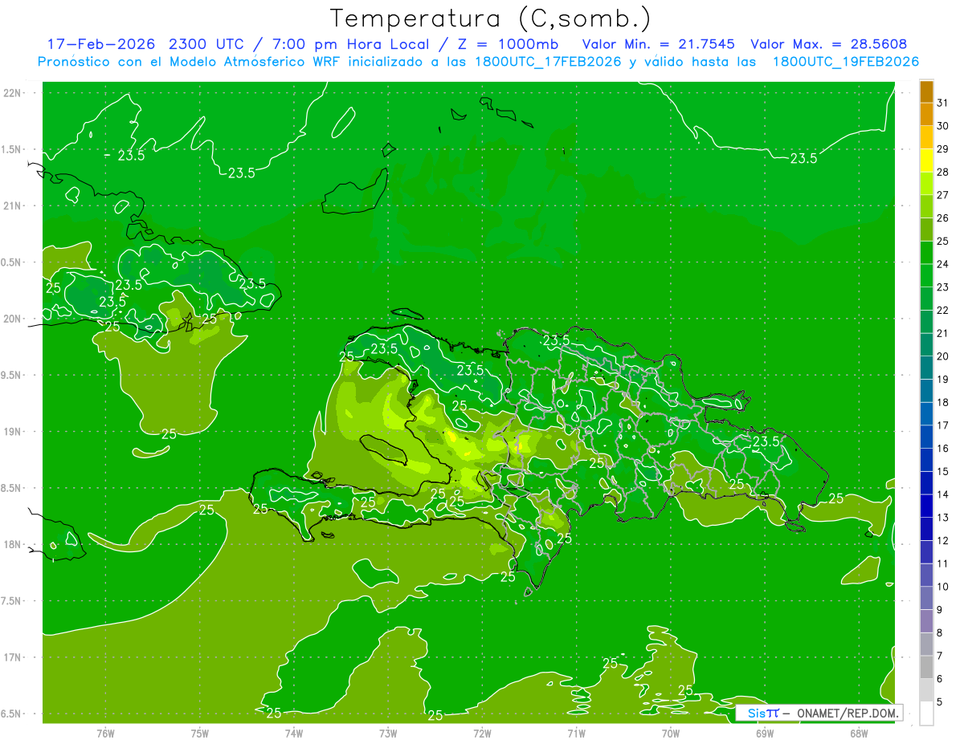Click the "19N" latitude axis label

(x=13, y=432)
